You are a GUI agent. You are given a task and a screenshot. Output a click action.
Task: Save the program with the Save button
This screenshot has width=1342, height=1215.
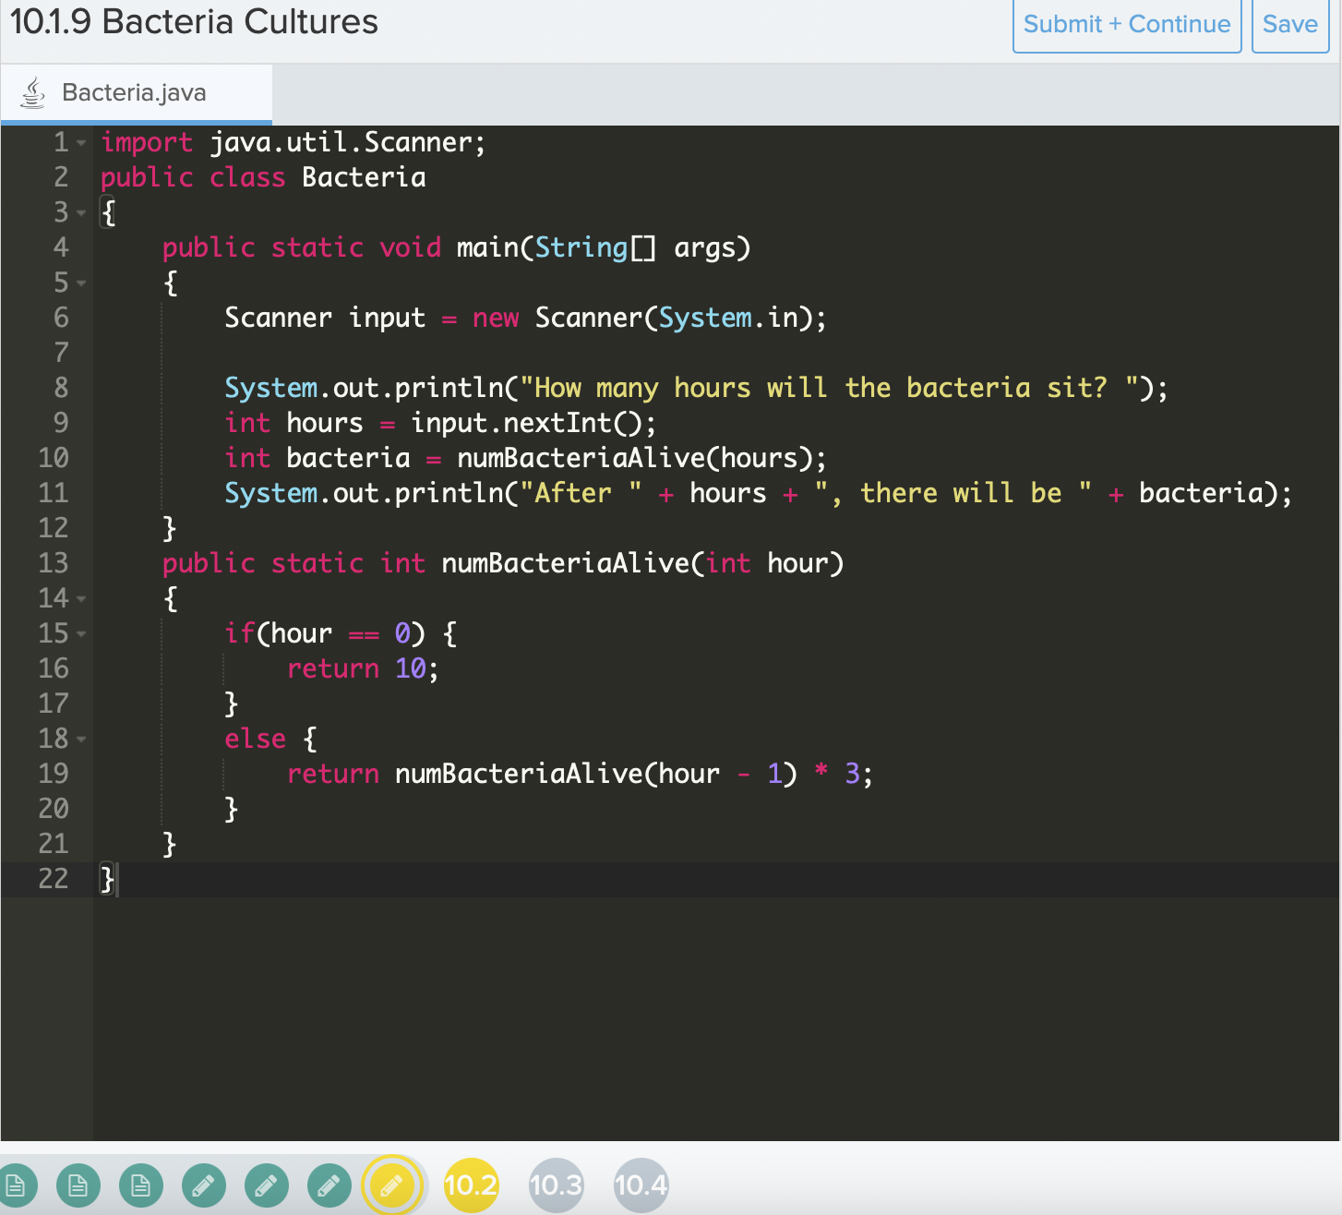click(x=1290, y=25)
